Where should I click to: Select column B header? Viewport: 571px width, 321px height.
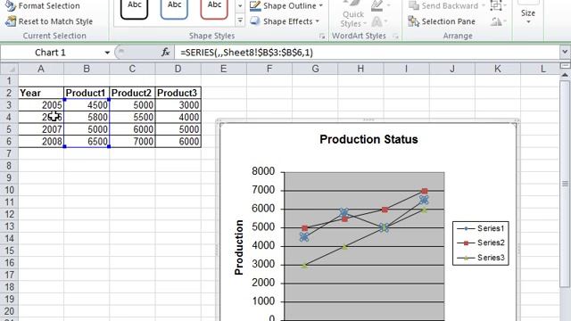coord(87,69)
